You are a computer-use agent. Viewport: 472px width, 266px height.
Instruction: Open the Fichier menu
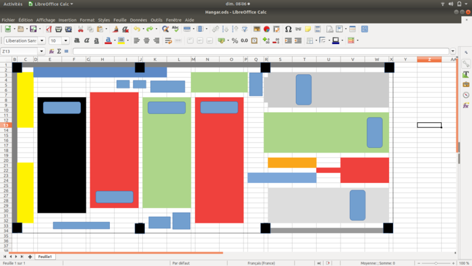tap(8, 20)
